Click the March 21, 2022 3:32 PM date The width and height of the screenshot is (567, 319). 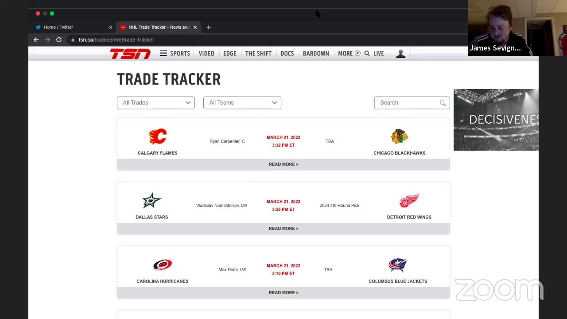click(283, 141)
